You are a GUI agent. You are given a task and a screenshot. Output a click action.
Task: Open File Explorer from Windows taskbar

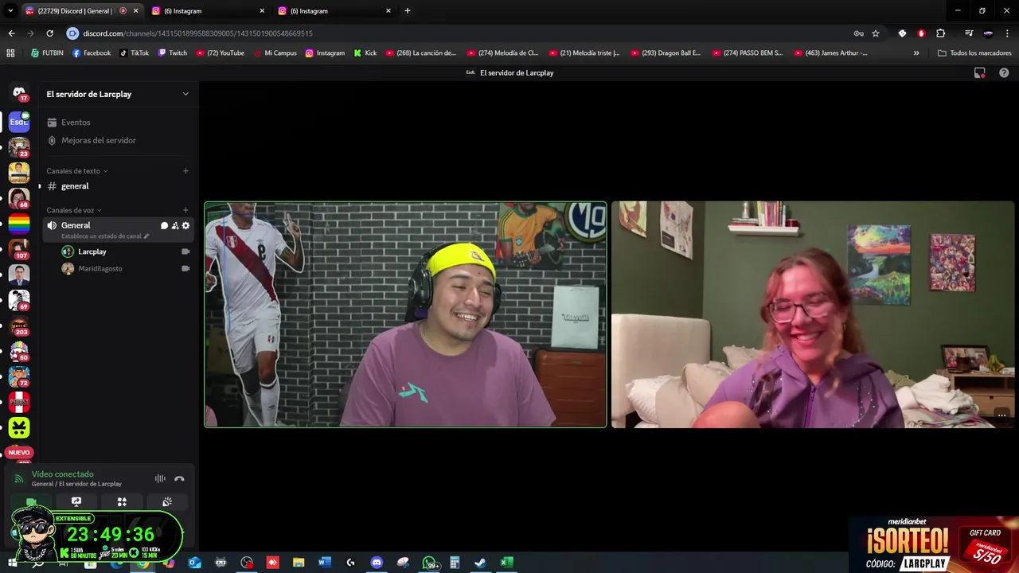click(299, 563)
